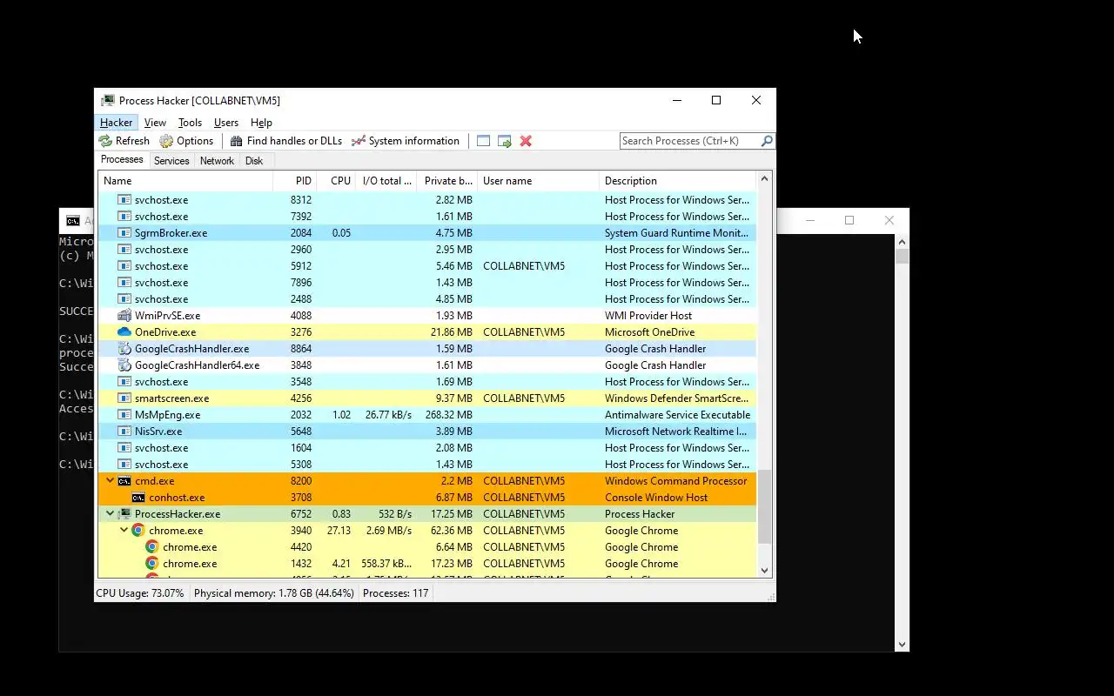Collapse the chrome.exe 3940 tree node
The image size is (1114, 696).
124,531
